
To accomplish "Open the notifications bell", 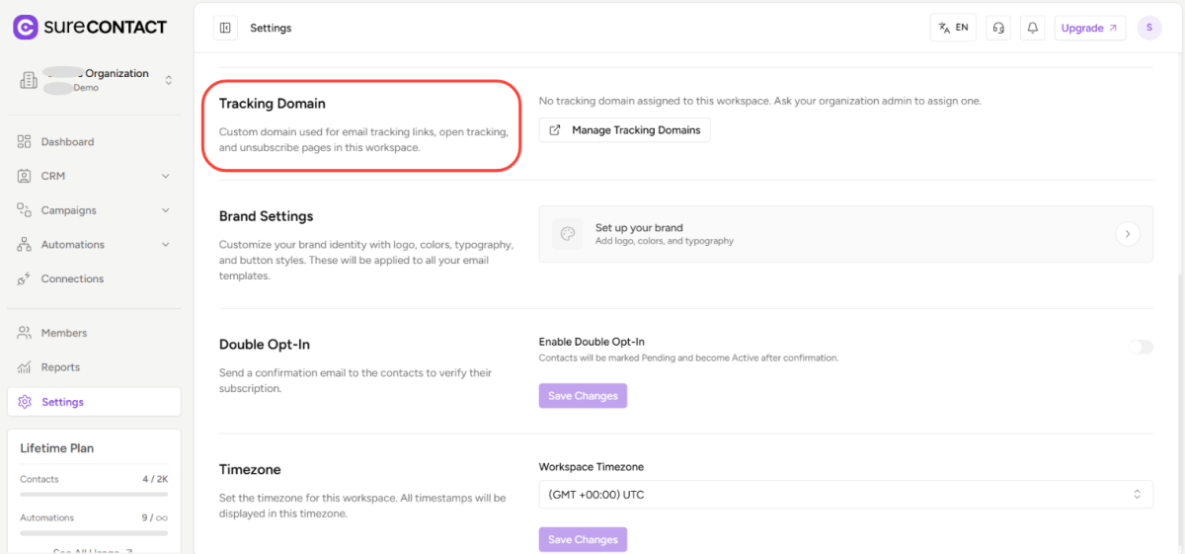I will tap(1033, 28).
